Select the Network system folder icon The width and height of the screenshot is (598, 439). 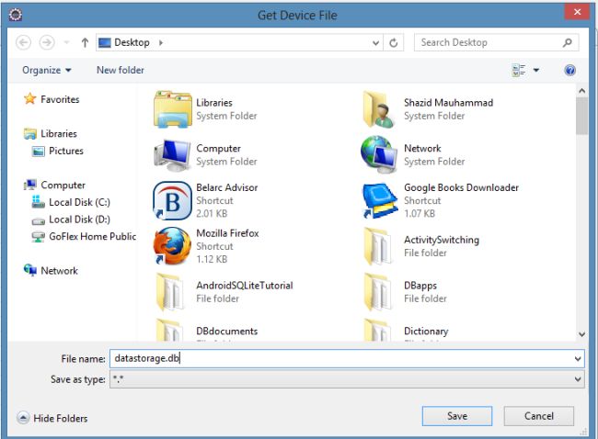coord(380,154)
